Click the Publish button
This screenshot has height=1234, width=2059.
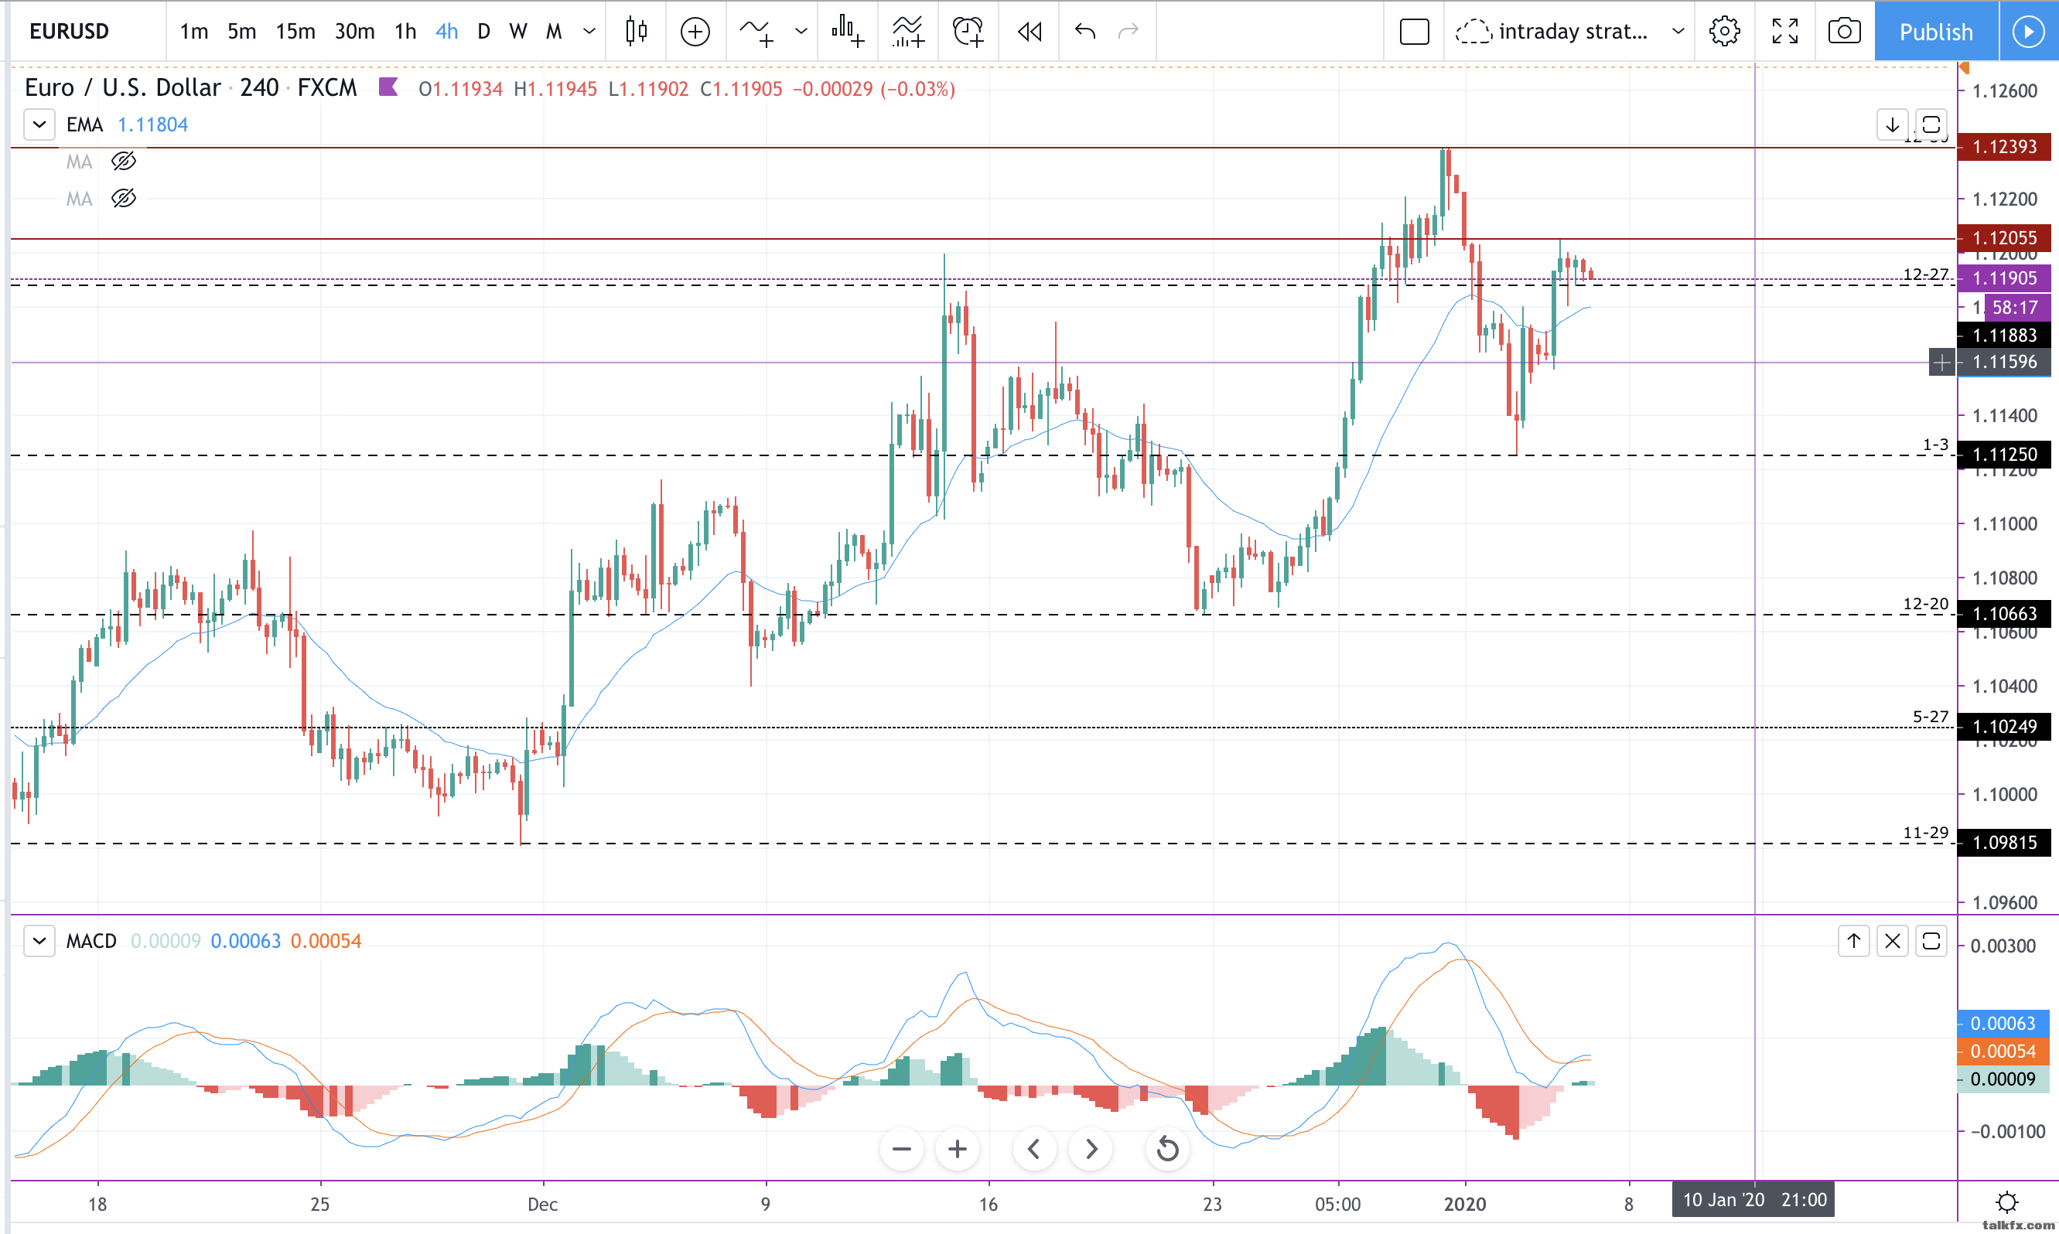pyautogui.click(x=1936, y=32)
